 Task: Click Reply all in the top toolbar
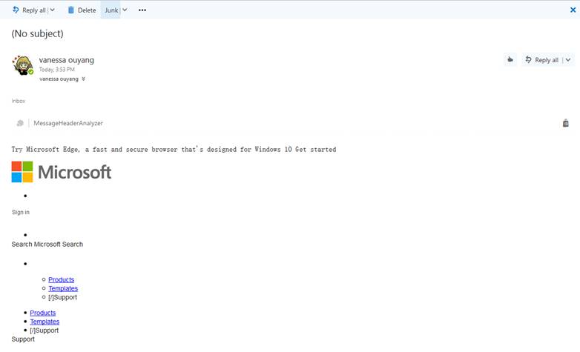click(x=29, y=10)
